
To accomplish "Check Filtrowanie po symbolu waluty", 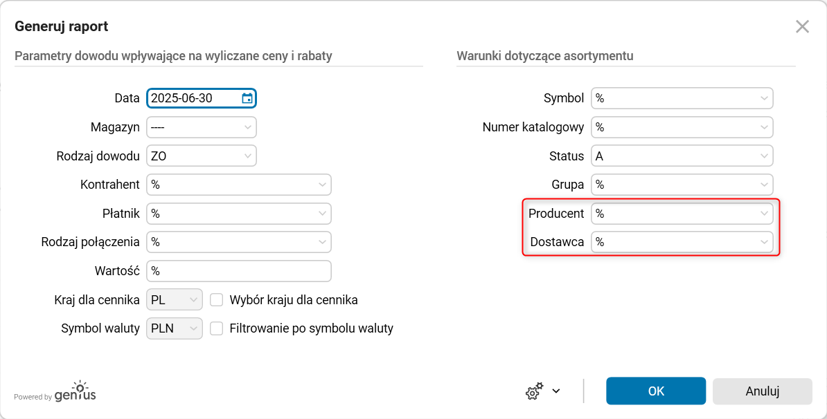I will pyautogui.click(x=216, y=328).
